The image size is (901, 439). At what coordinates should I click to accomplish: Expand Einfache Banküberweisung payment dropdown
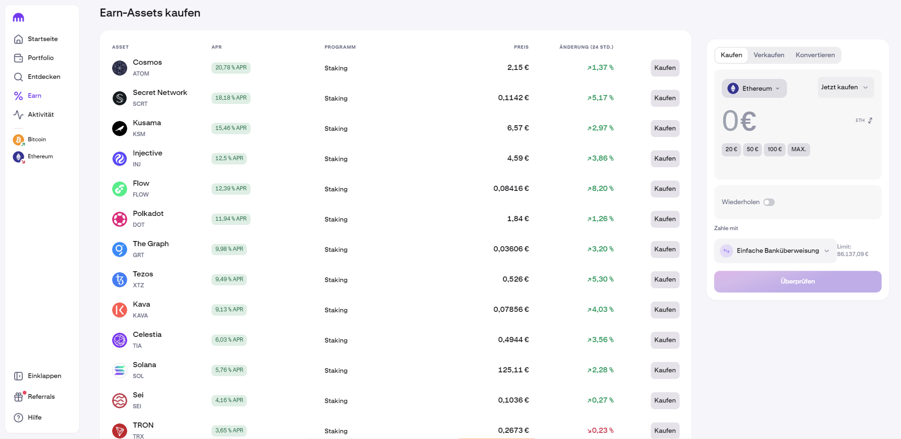point(775,251)
